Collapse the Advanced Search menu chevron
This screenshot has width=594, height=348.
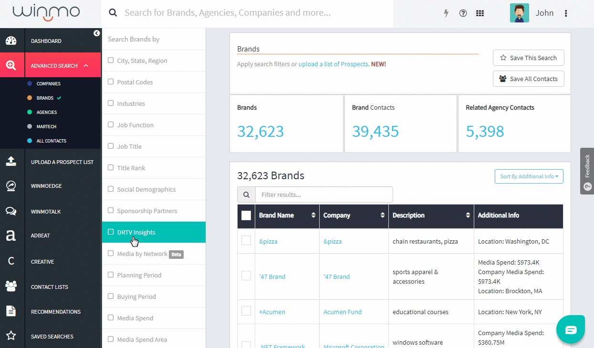pyautogui.click(x=86, y=65)
